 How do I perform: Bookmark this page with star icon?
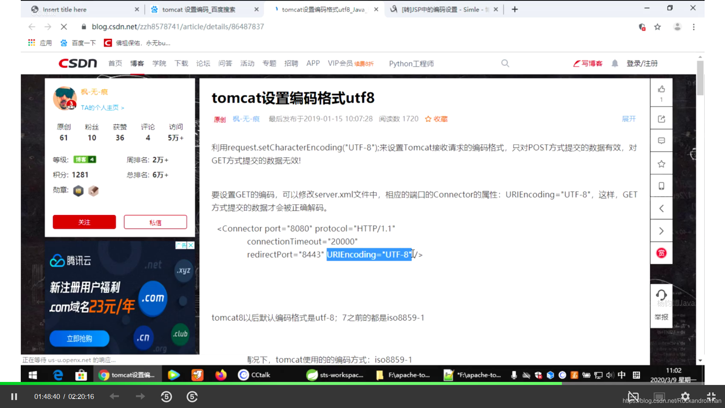click(657, 27)
